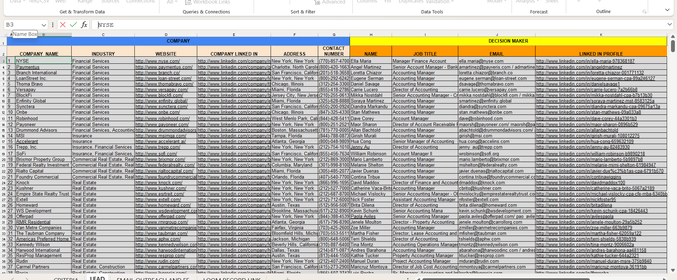Viewport: 677px width, 280px height.
Task: Select column D header
Action: tap(166, 35)
